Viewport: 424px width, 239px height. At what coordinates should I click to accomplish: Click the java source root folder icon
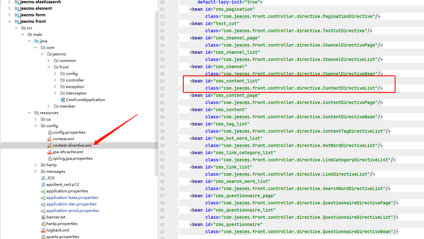click(x=37, y=41)
